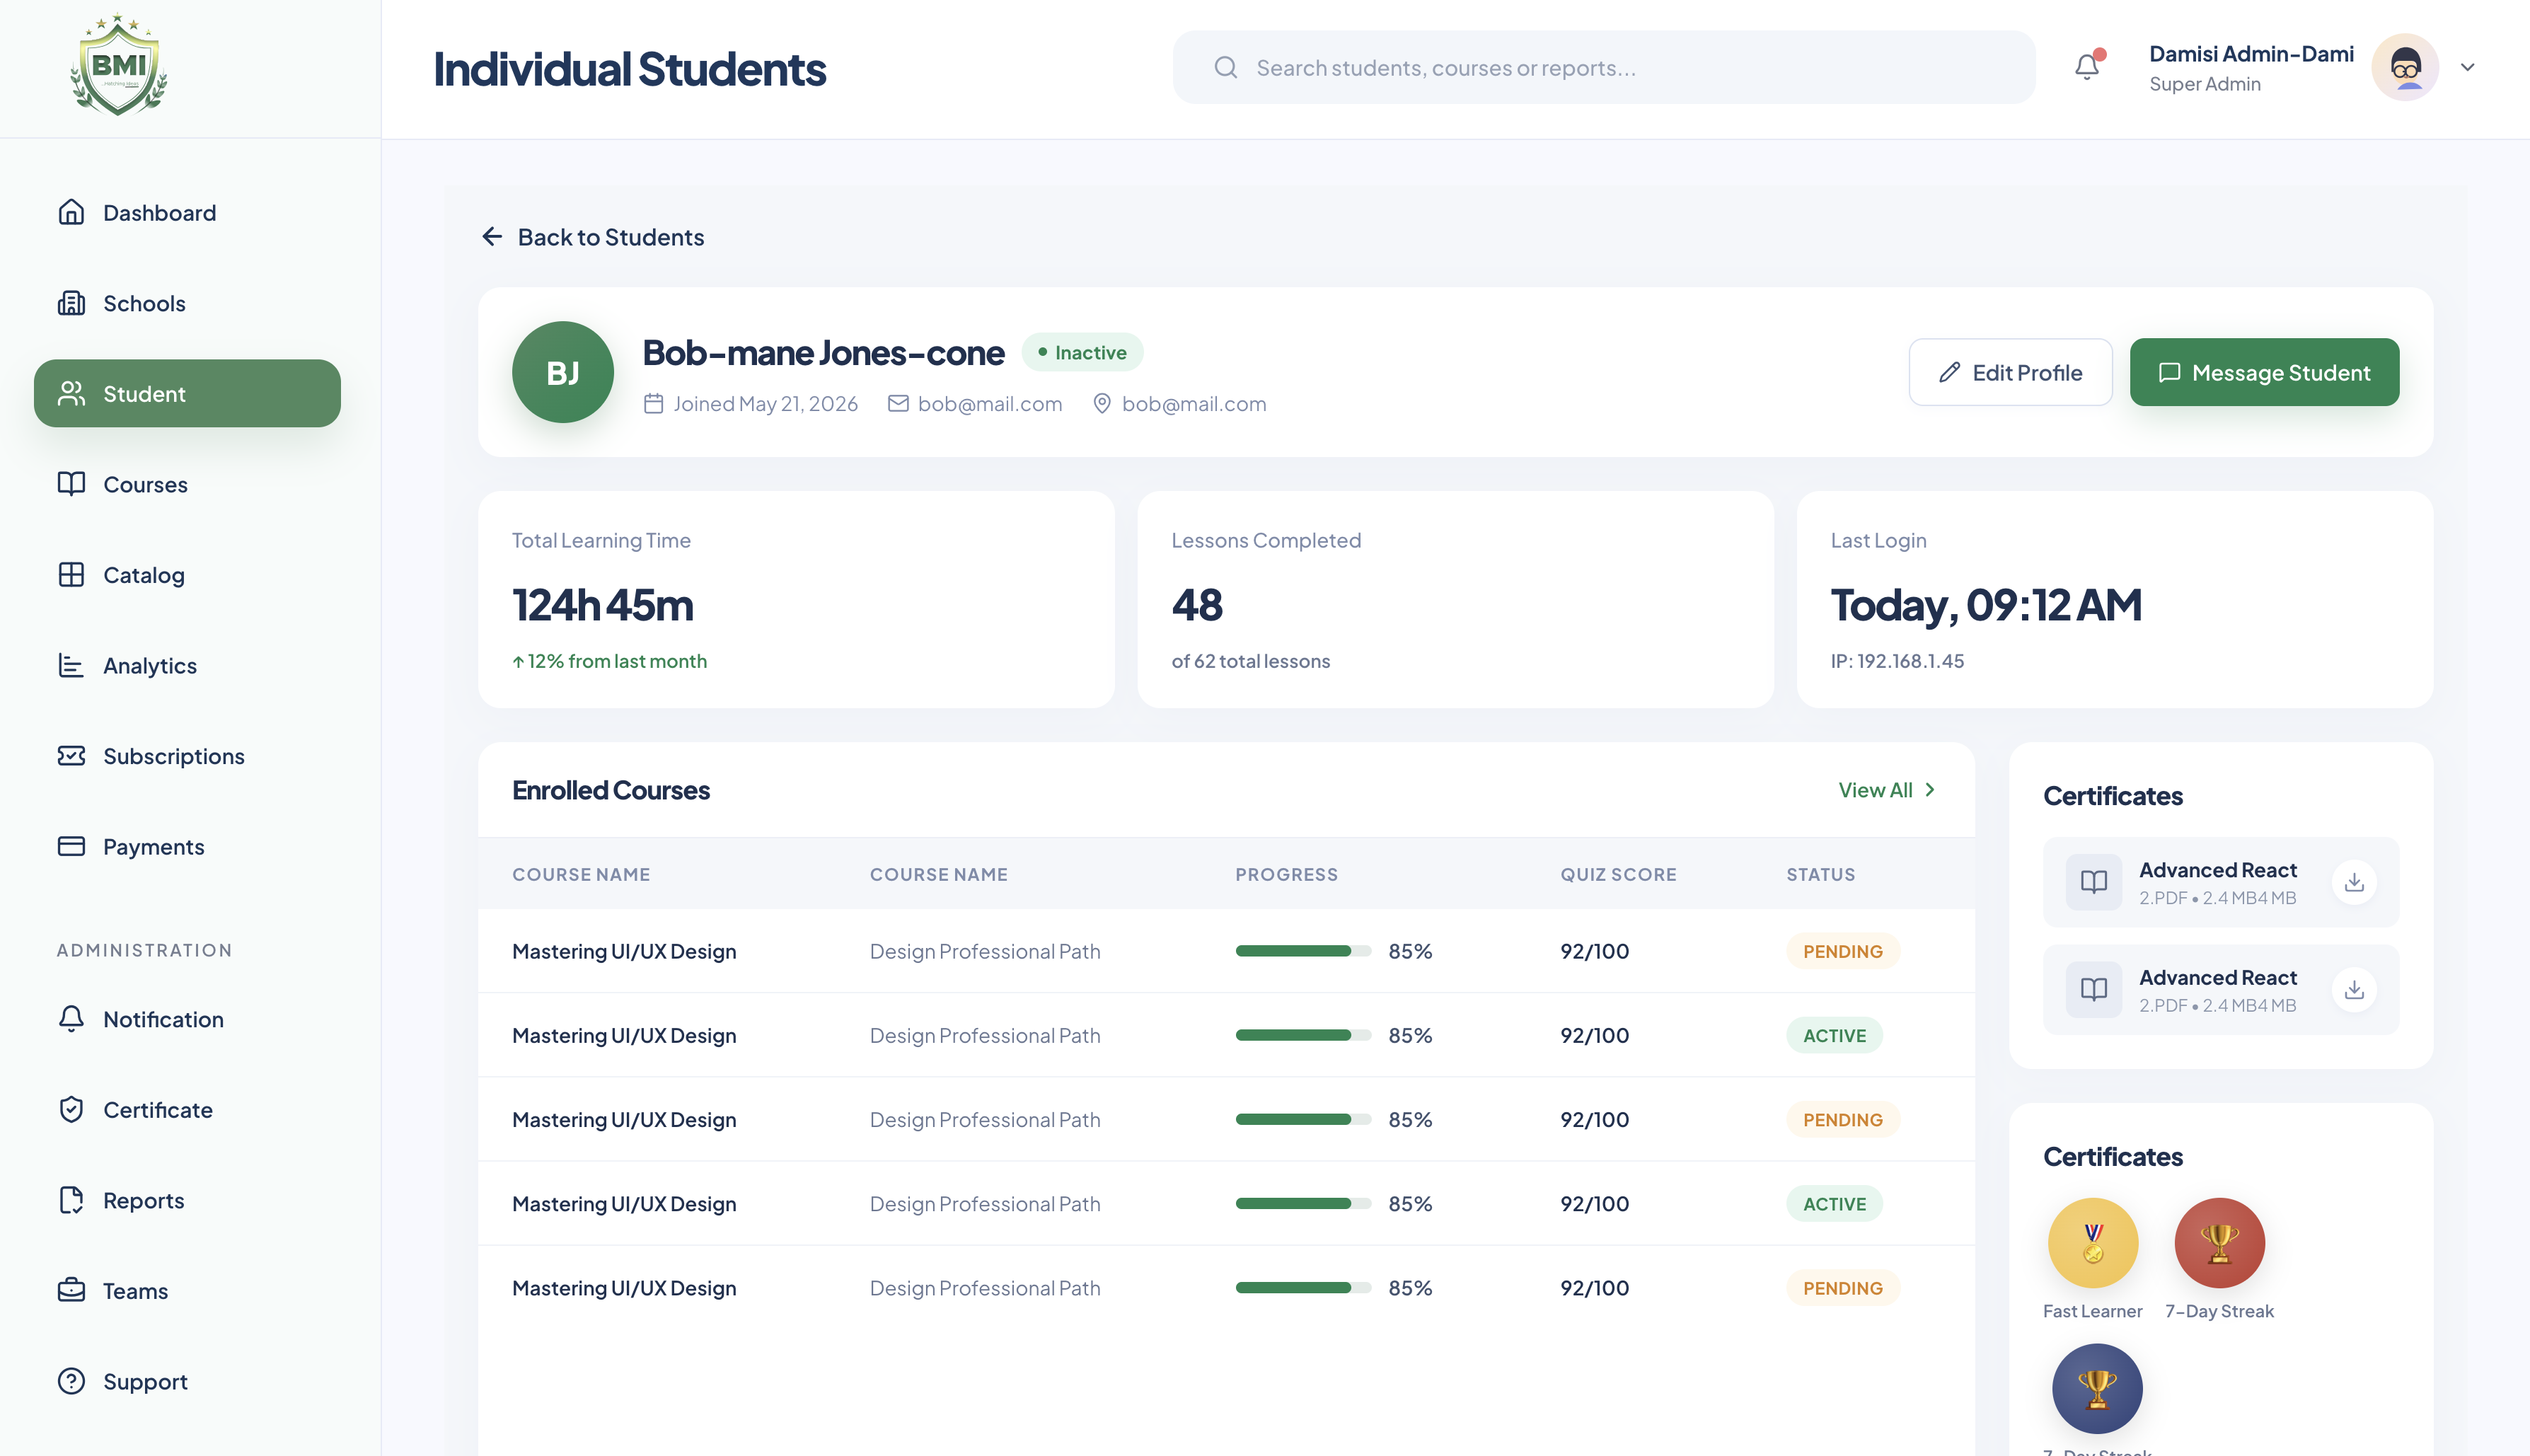Open the Courses page
Image resolution: width=2530 pixels, height=1456 pixels.
[x=187, y=484]
